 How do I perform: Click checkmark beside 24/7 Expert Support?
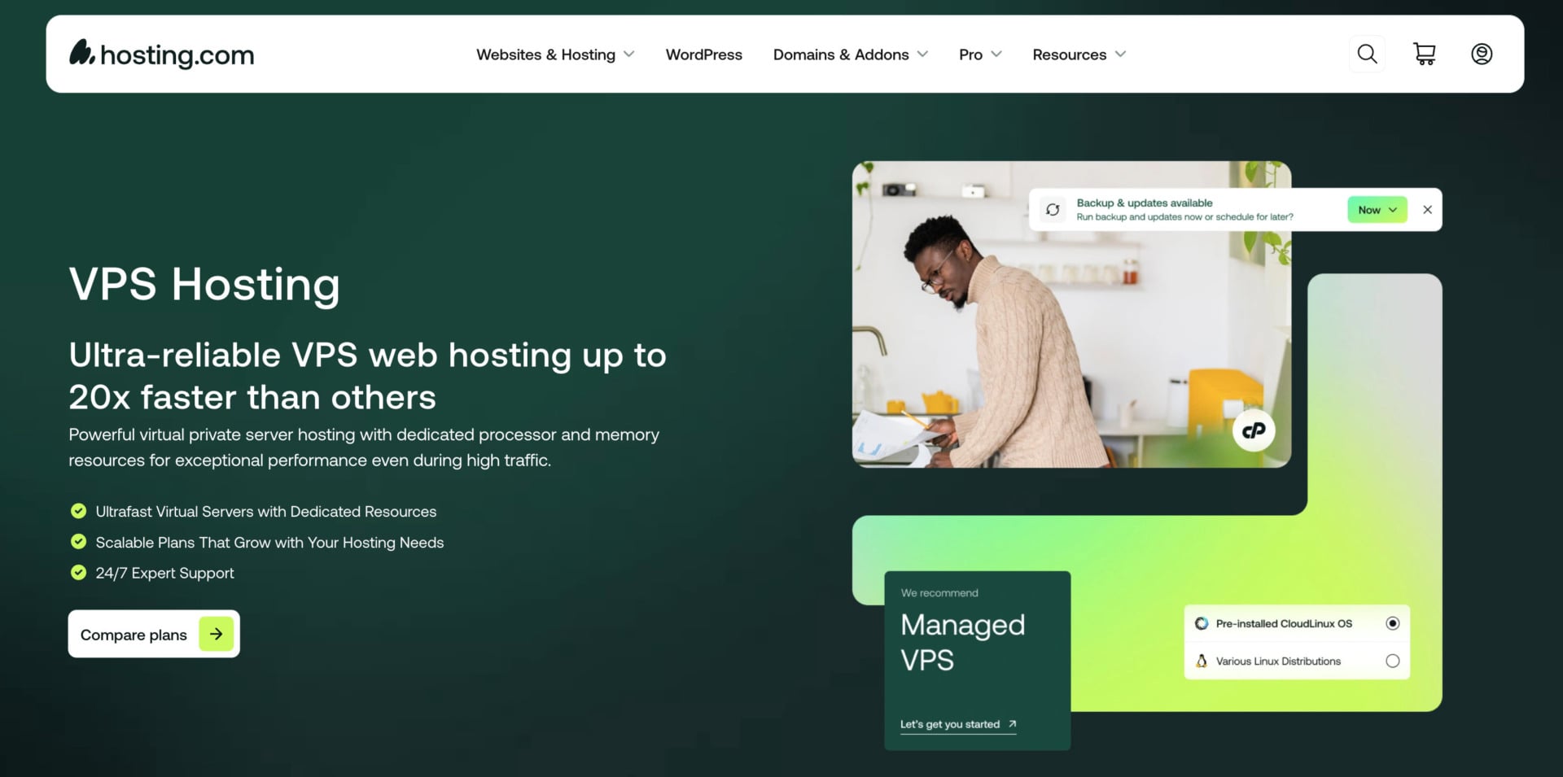point(78,573)
